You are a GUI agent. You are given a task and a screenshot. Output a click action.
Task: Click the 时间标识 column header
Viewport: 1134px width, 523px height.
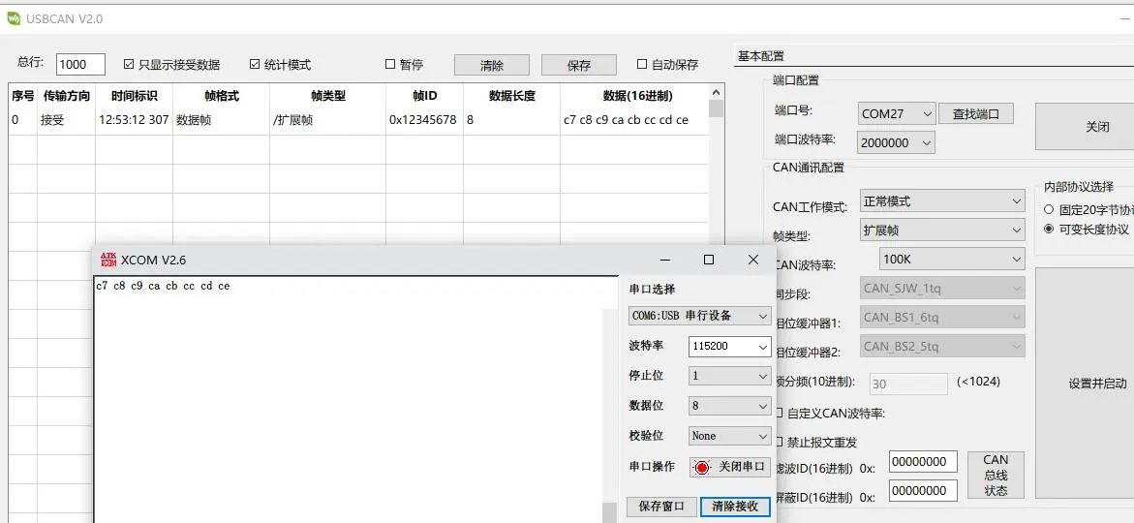(x=134, y=96)
